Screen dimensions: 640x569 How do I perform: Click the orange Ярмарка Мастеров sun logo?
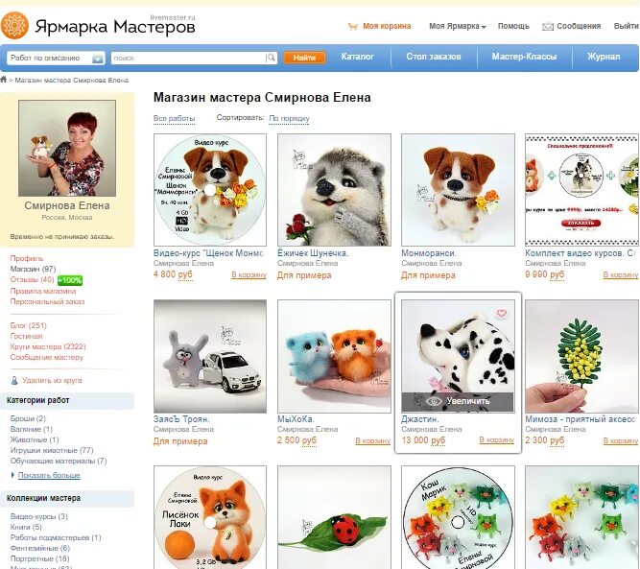pyautogui.click(x=14, y=25)
